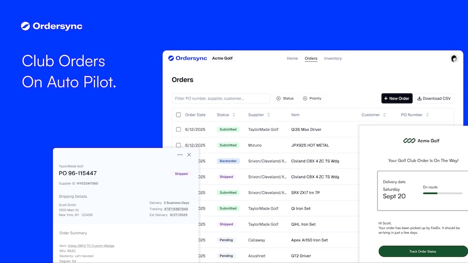The height and width of the screenshot is (263, 468).
Task: Check the TaylorMade Qi35 Max Driver row
Action: pyautogui.click(x=178, y=130)
